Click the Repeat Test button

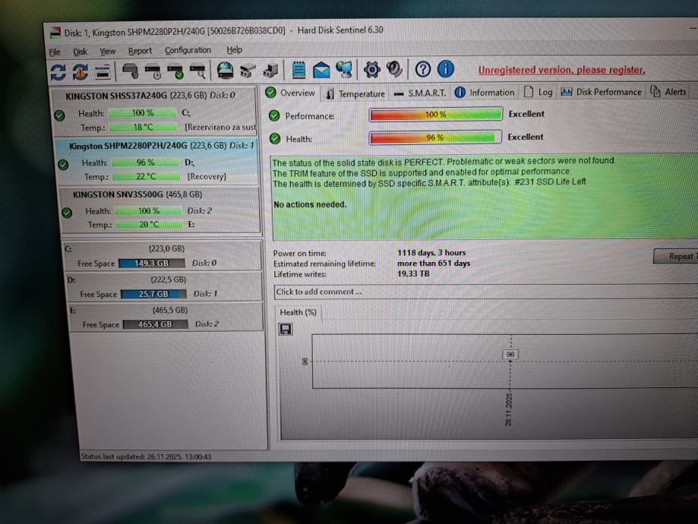click(676, 256)
